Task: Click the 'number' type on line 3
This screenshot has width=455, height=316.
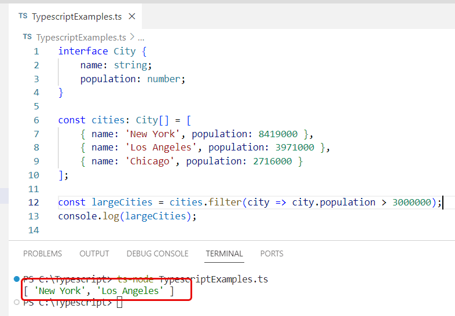Action: point(164,79)
